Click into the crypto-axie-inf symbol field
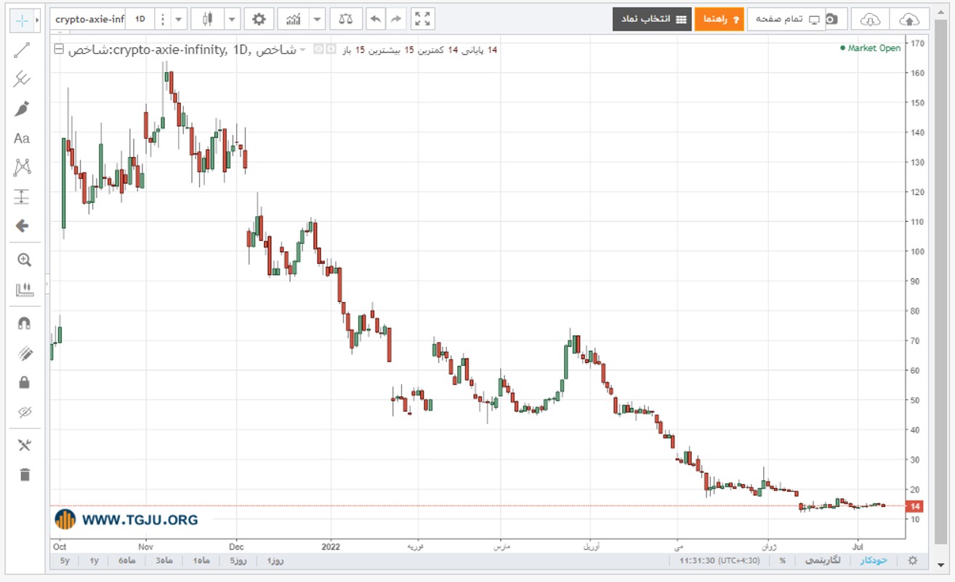 (x=89, y=20)
